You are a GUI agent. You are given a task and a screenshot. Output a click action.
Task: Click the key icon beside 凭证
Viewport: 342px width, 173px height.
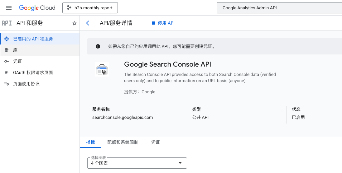[x=7, y=61]
